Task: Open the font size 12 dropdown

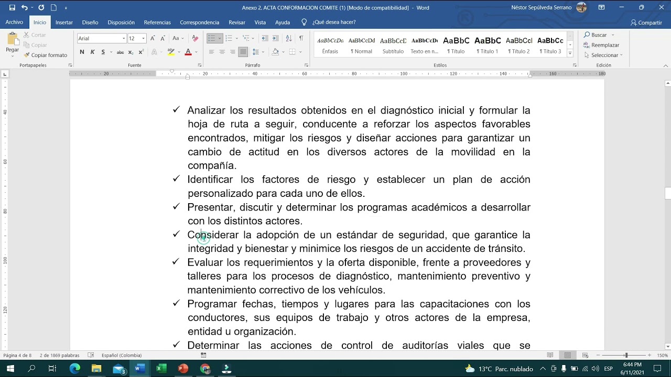Action: [143, 38]
